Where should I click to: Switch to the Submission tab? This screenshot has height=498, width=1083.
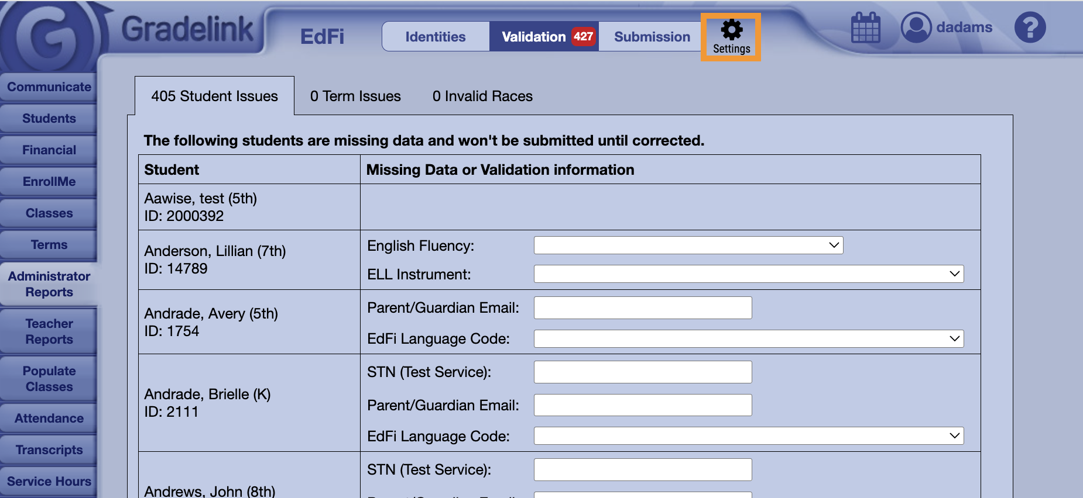pyautogui.click(x=652, y=37)
